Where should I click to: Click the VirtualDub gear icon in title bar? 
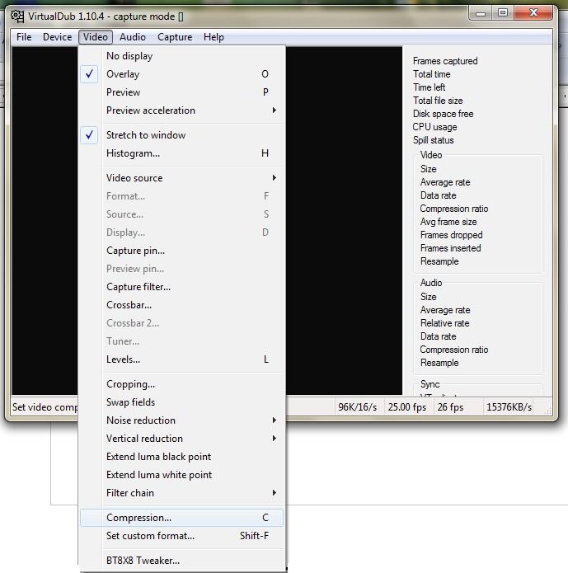[x=17, y=16]
